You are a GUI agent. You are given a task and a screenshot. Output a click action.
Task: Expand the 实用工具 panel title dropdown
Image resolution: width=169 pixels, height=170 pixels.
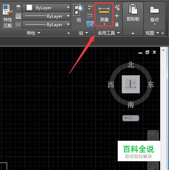point(109,33)
